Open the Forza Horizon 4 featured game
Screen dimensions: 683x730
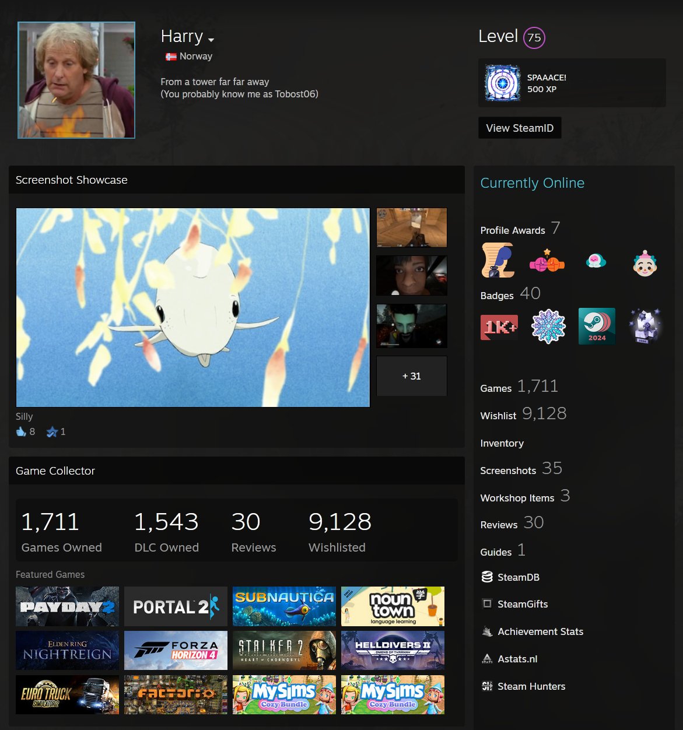[176, 650]
